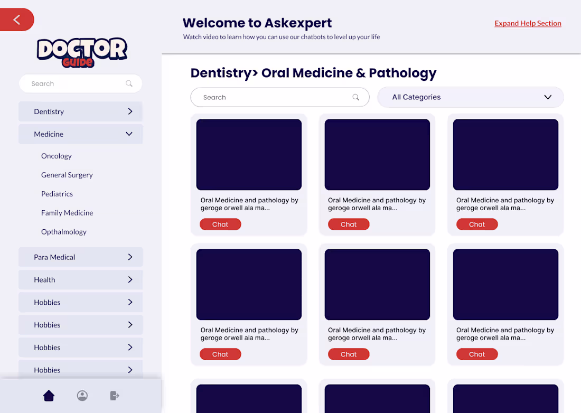Screen dimensions: 581x413
Task: Click the Logout icon in bottom navigation
Action: [115, 395]
